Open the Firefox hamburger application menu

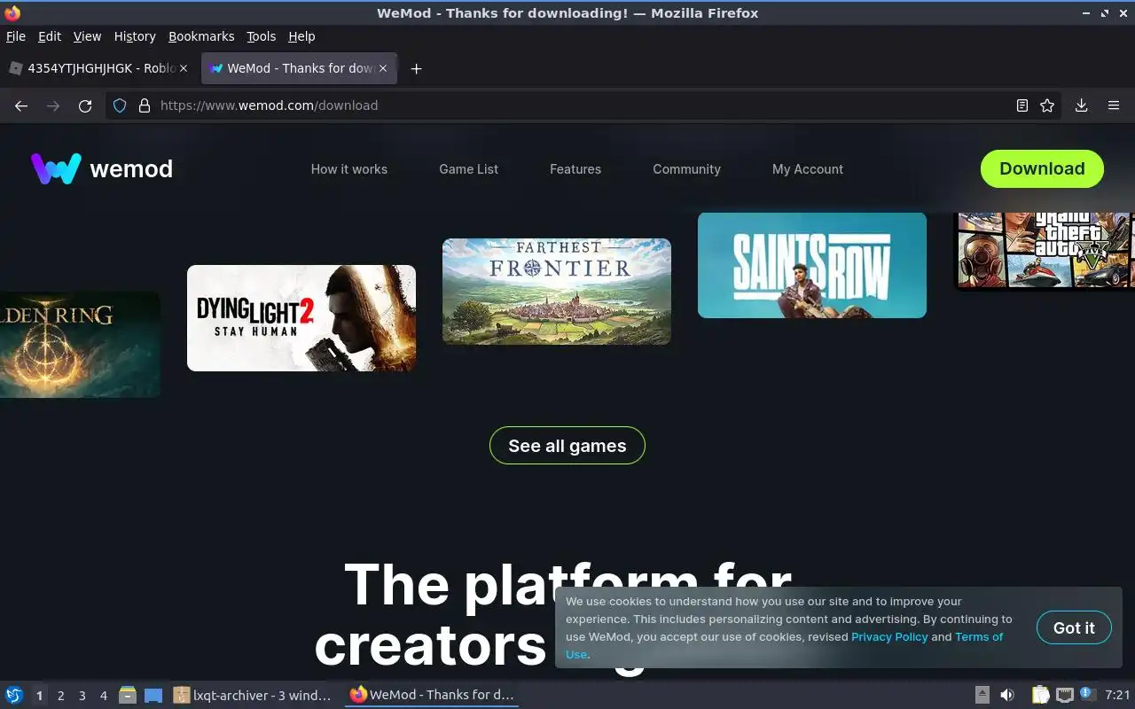point(1114,105)
